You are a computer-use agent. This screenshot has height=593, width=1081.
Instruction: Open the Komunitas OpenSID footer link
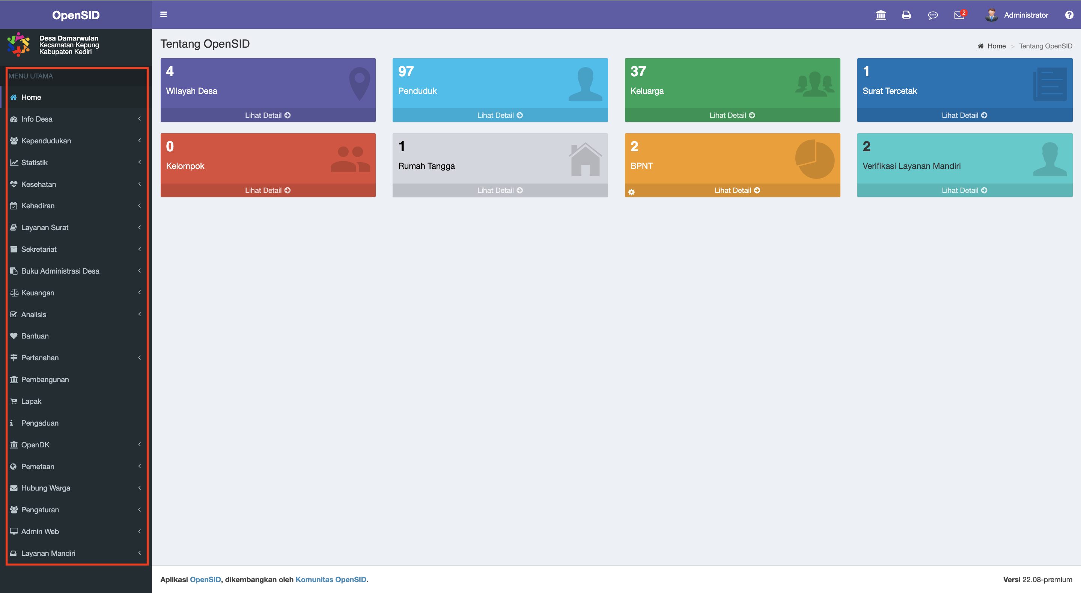(331, 579)
